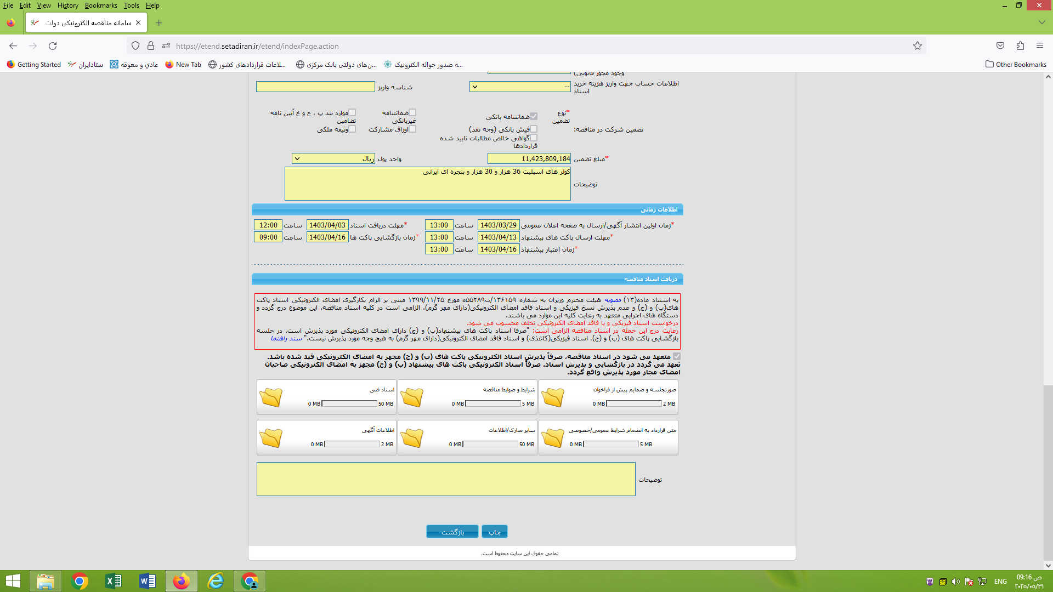Open the مصوبه link in notice

(x=613, y=300)
